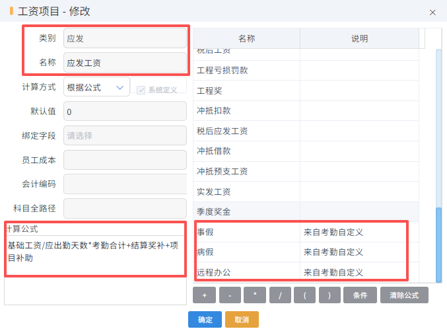Select the 工程亏损罚款 row
This screenshot has height=331, width=447.
tap(306, 71)
